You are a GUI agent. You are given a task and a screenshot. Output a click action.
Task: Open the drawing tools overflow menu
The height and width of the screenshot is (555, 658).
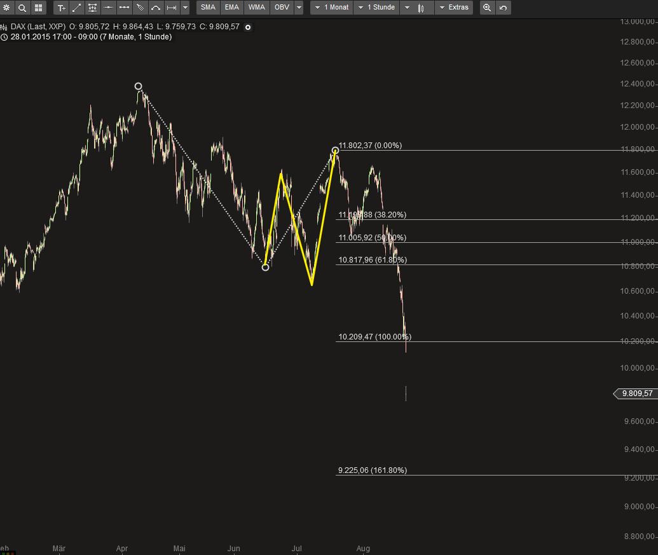[184, 8]
